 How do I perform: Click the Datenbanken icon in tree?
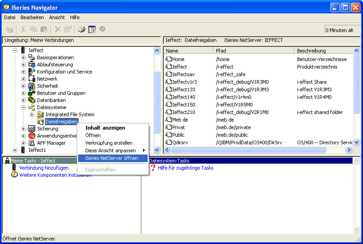coord(32,100)
